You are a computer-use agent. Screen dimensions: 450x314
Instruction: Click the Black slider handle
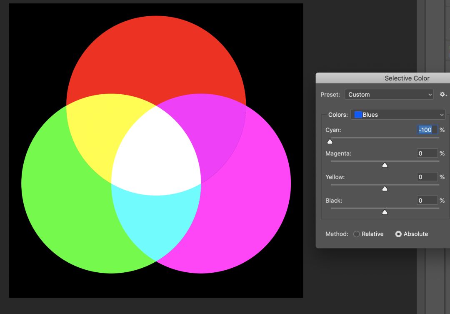coord(385,212)
